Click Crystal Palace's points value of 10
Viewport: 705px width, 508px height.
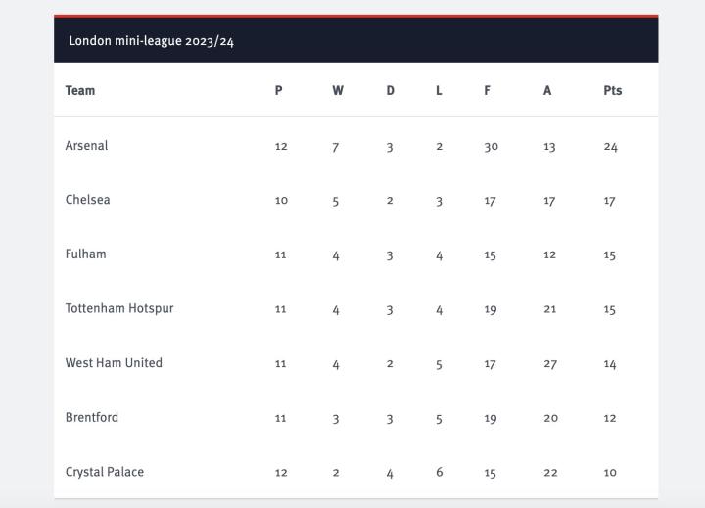[610, 473]
